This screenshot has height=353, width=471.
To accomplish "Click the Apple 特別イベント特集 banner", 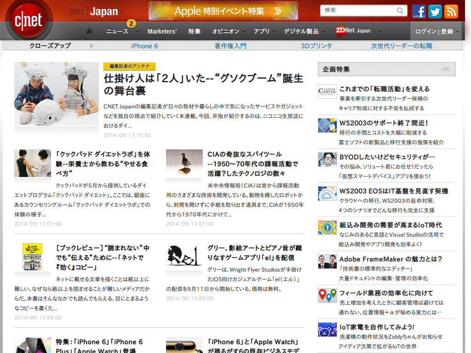I will [x=223, y=11].
